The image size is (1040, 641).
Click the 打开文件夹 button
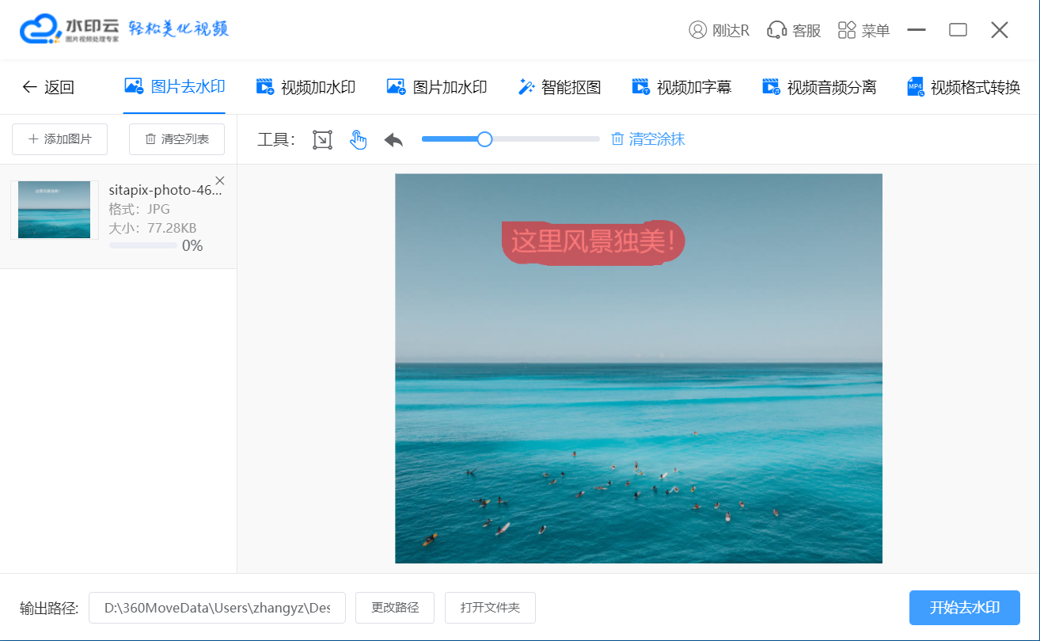490,608
